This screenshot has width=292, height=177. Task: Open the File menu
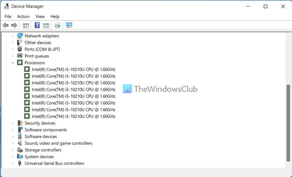pos(8,17)
